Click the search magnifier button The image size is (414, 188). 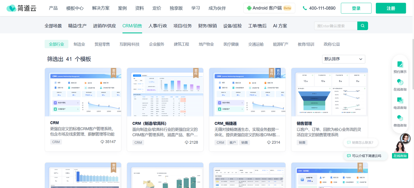tap(363, 26)
